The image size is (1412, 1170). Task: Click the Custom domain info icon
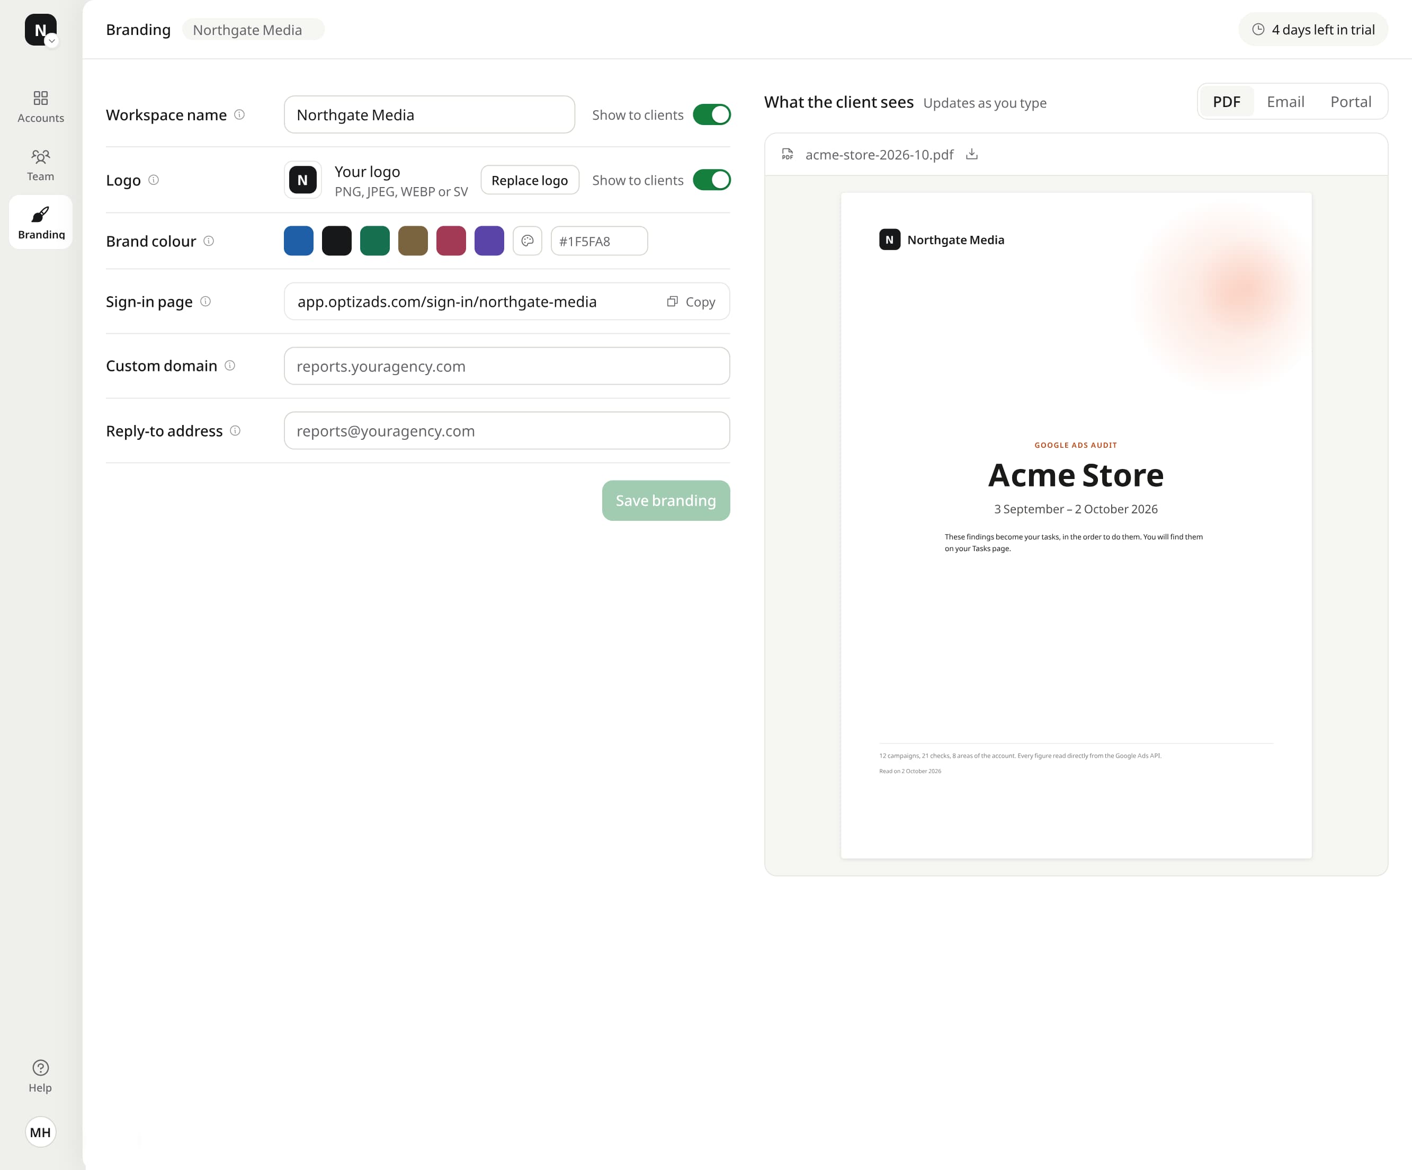230,365
